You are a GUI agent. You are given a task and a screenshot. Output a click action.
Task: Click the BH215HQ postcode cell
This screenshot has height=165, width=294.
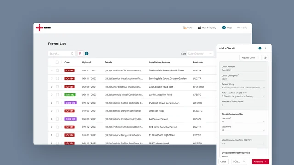(198, 87)
